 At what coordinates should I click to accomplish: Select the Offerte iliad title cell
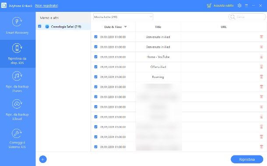158,67
